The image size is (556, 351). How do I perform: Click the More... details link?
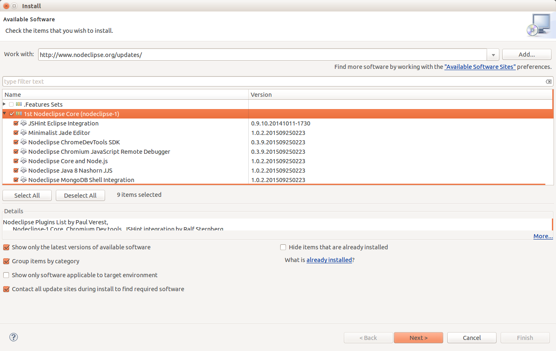[543, 236]
